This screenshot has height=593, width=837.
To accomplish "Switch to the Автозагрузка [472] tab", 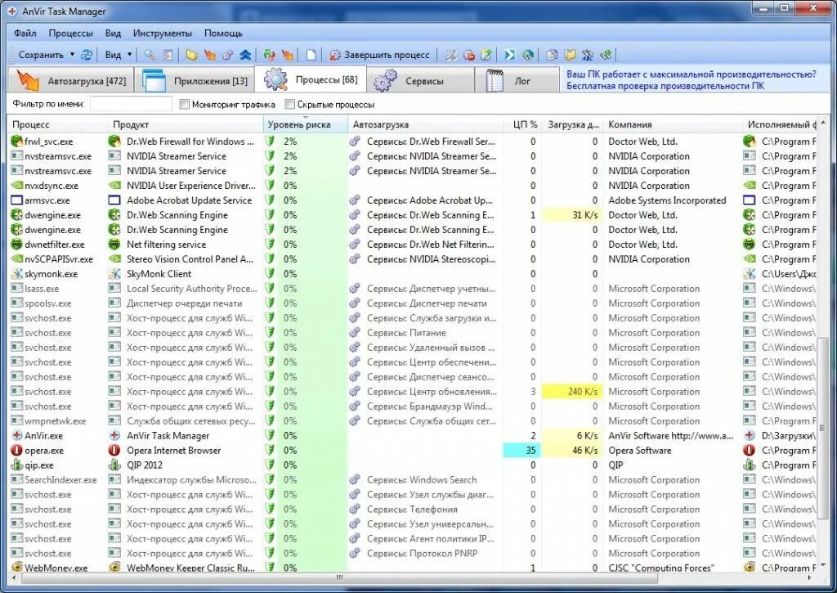I will [71, 80].
